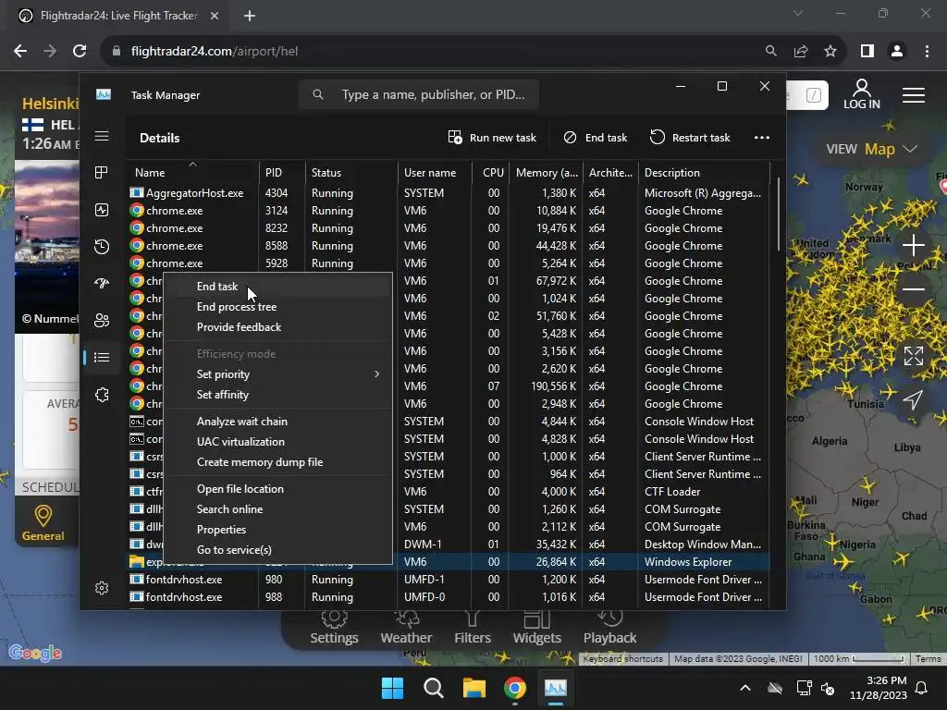Select AggregatorHost.exe row
This screenshot has height=710, width=947.
pyautogui.click(x=449, y=193)
